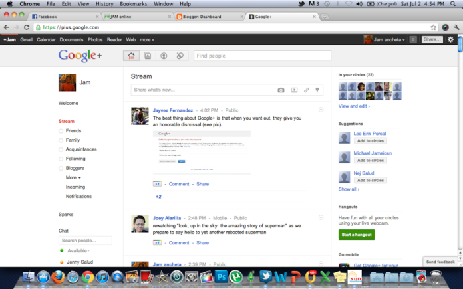This screenshot has width=463, height=289.
Task: Open the screenshot thumbnail in Jayvee's post
Action: pyautogui.click(x=202, y=152)
